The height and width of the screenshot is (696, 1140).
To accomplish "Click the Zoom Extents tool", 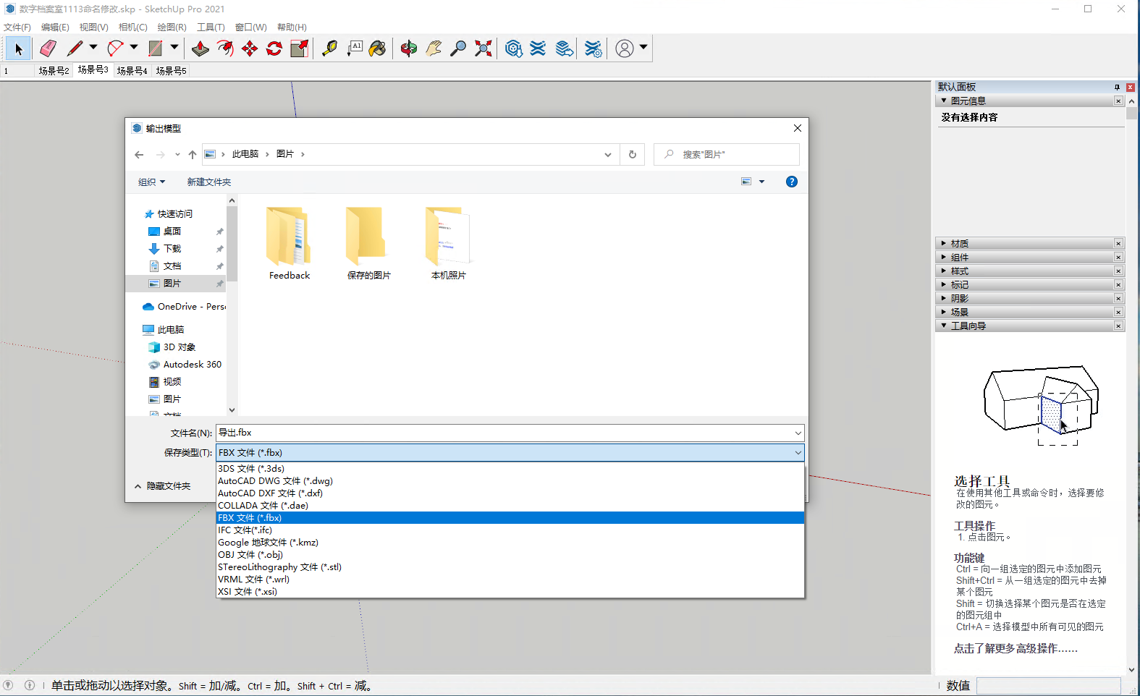I will coord(483,48).
